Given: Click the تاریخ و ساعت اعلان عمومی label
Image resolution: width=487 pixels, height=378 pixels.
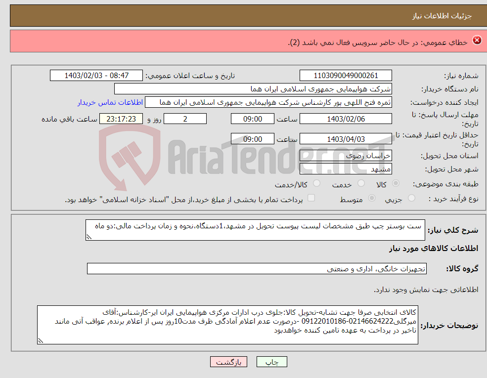Looking at the screenshot, I should [190, 76].
